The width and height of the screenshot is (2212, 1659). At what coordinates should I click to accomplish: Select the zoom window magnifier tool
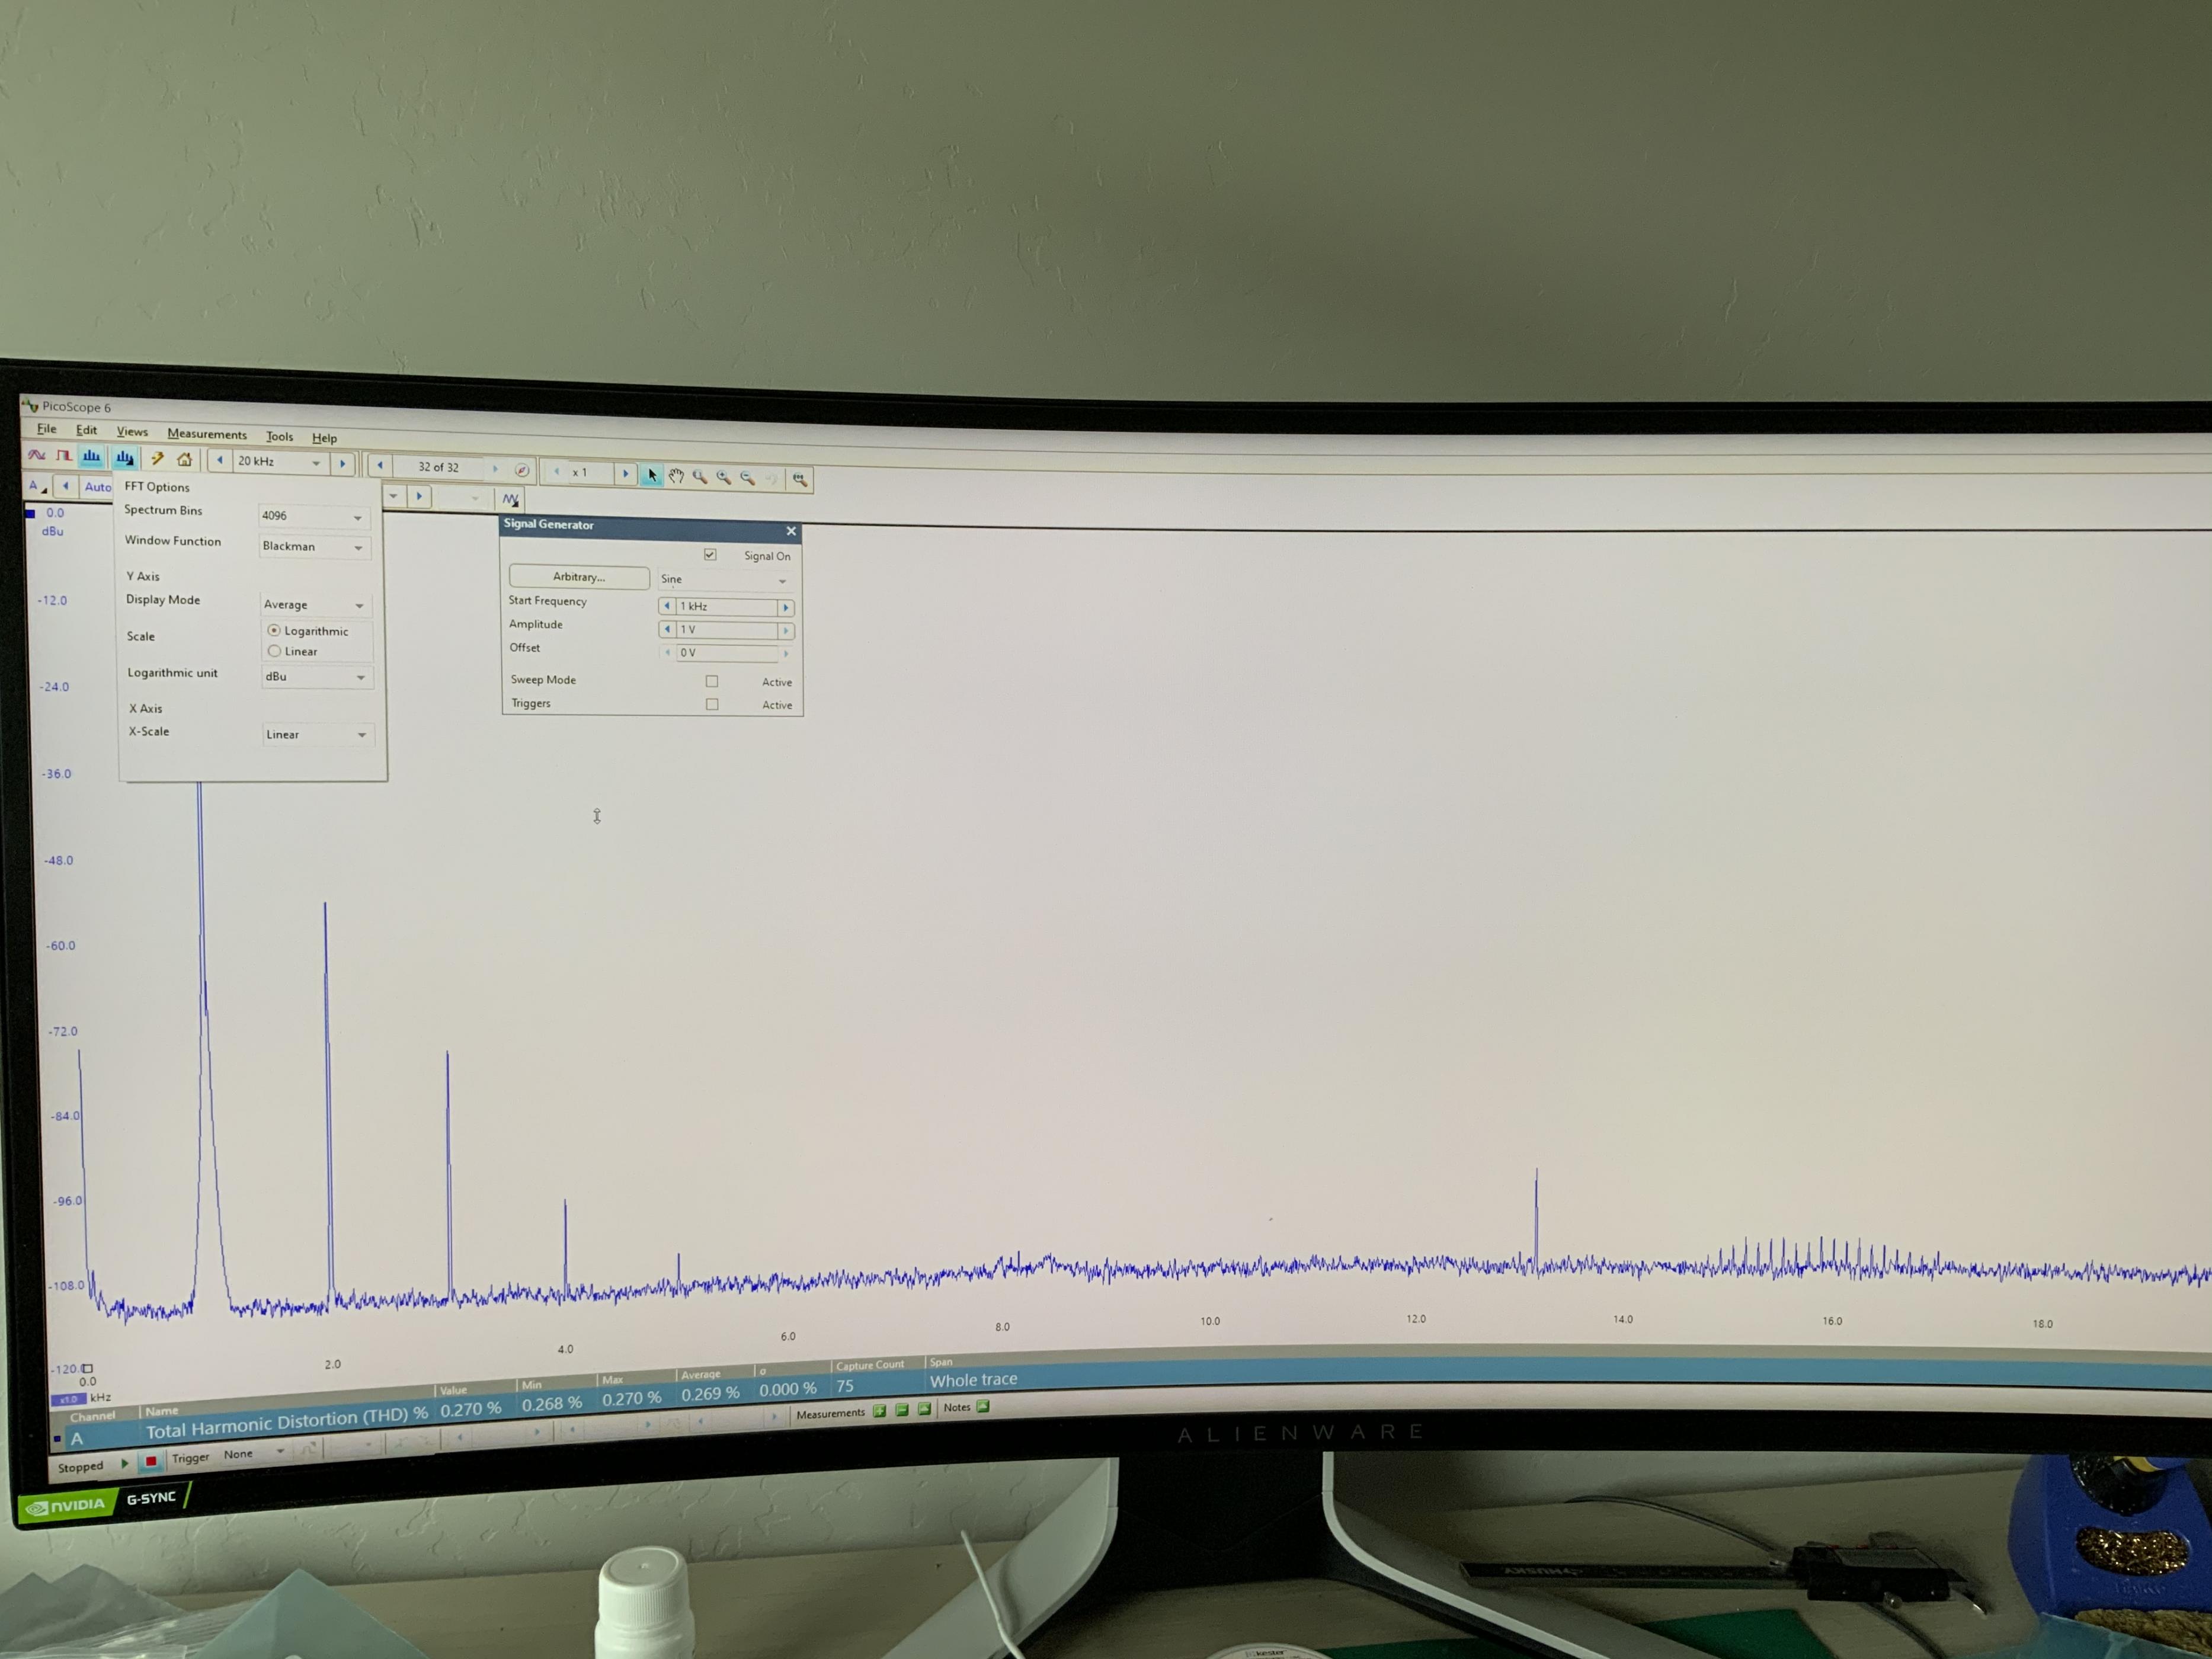coord(700,477)
